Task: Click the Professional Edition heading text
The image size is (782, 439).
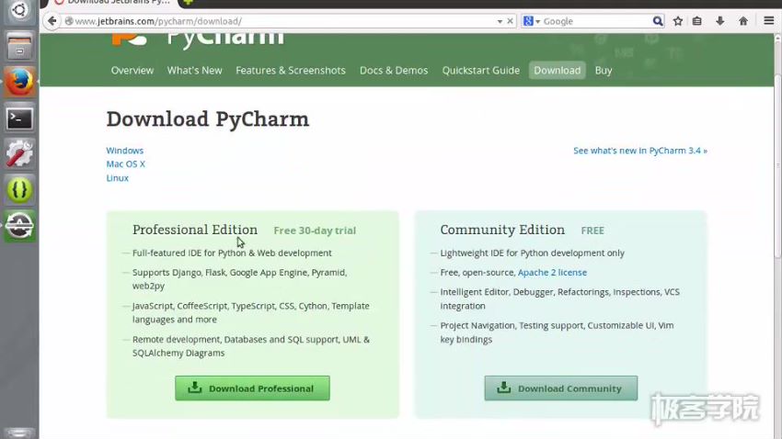Action: click(x=195, y=230)
